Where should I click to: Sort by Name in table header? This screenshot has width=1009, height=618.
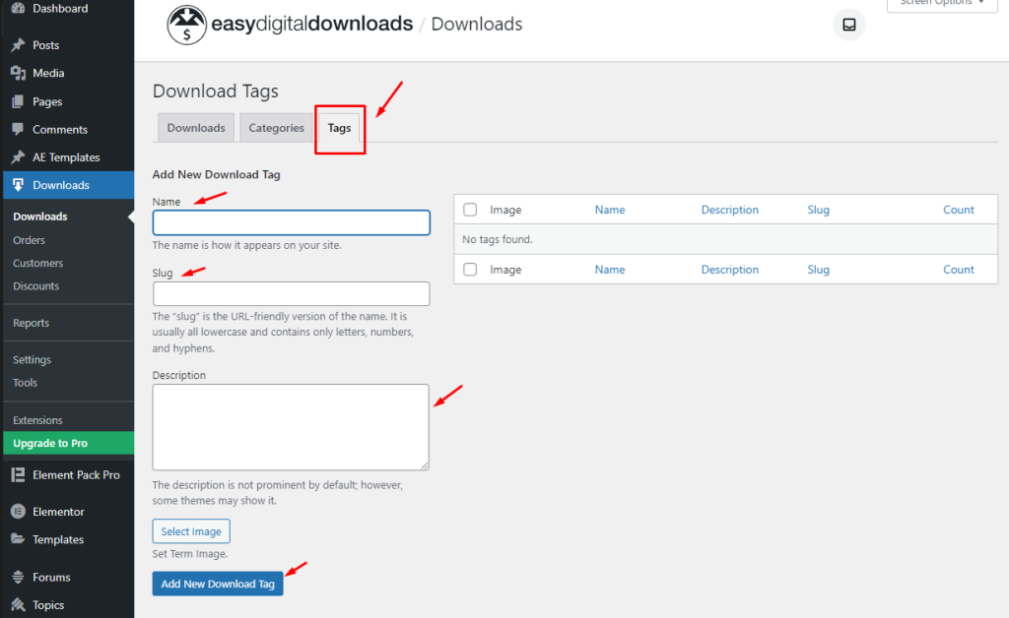click(610, 210)
